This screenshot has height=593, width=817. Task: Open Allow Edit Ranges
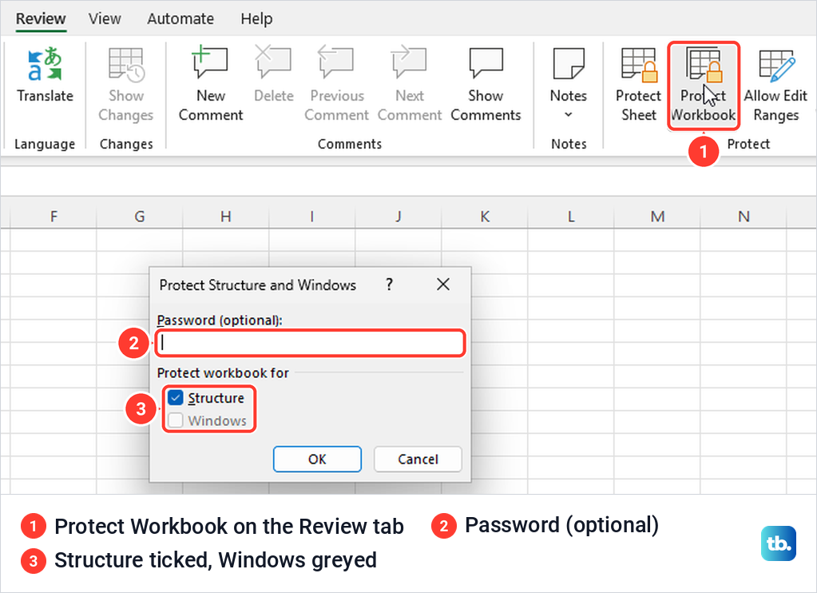[775, 85]
